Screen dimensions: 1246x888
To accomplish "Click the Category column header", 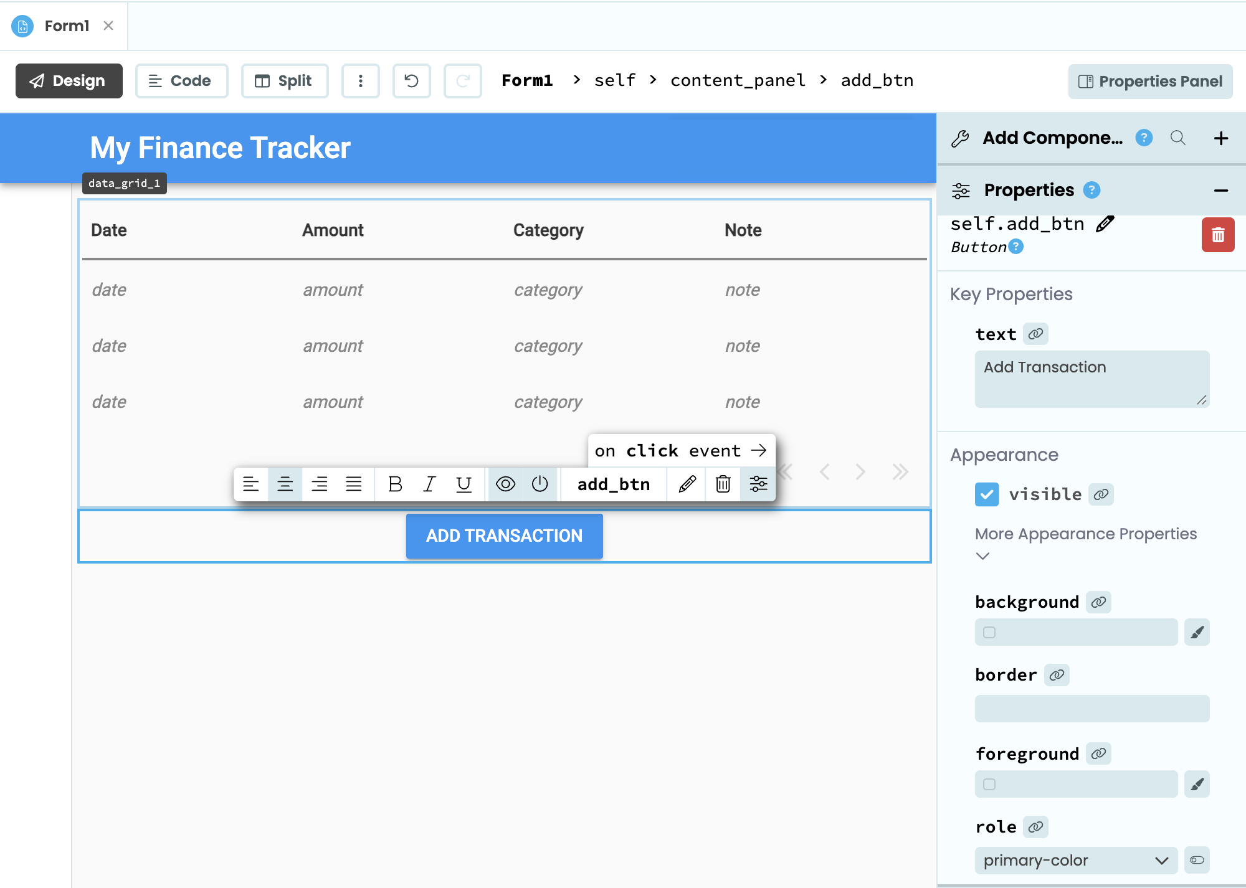I will (548, 230).
